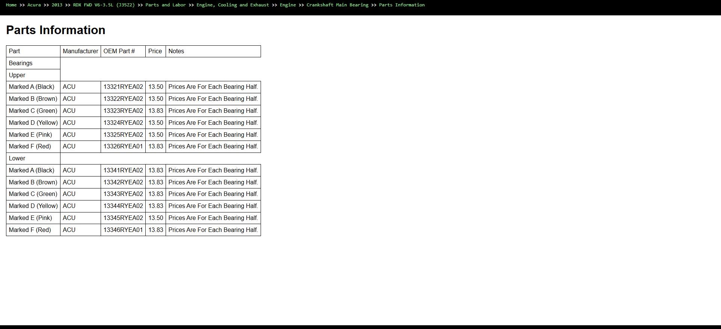Select the Bearings row label
This screenshot has width=721, height=329.
[21, 63]
